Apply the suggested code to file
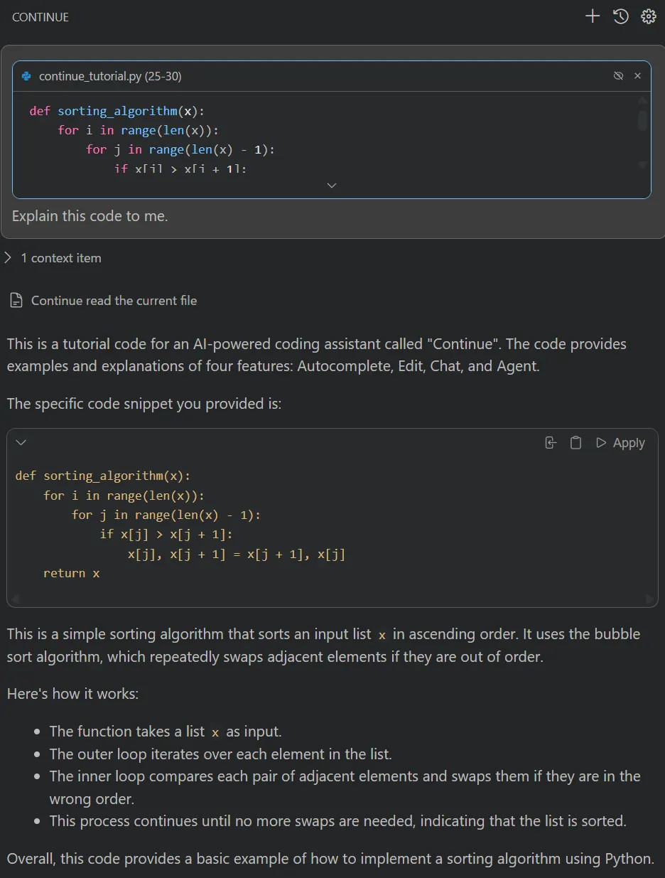 coord(620,443)
